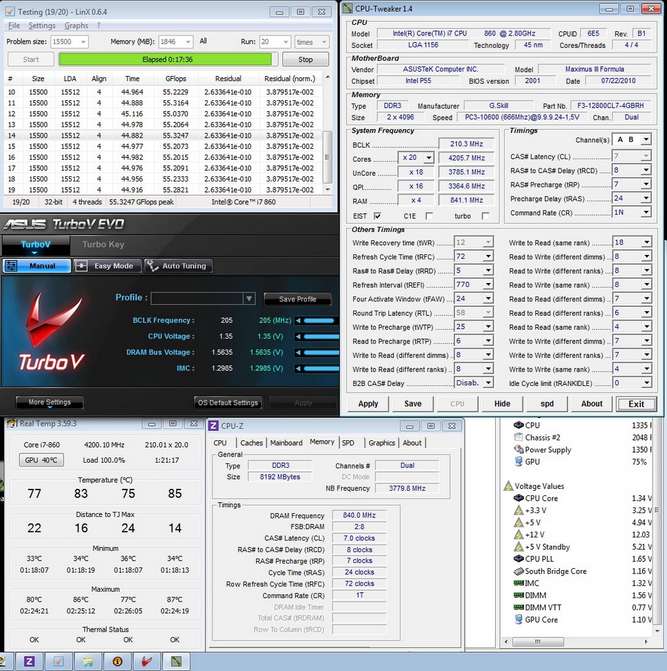Click the LinX elapsed time progress bar
The image size is (667, 671).
tap(168, 60)
